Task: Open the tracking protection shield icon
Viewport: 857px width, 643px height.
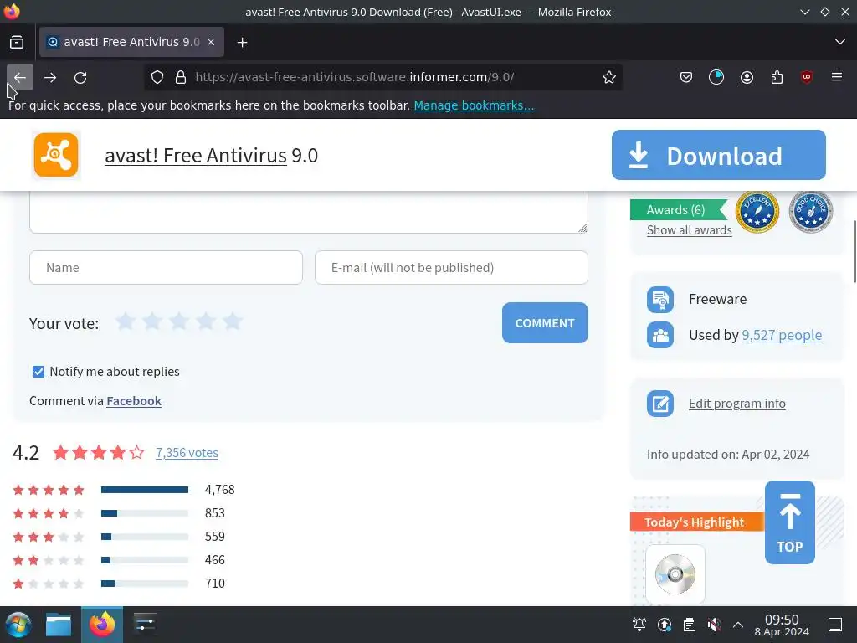Action: click(157, 77)
